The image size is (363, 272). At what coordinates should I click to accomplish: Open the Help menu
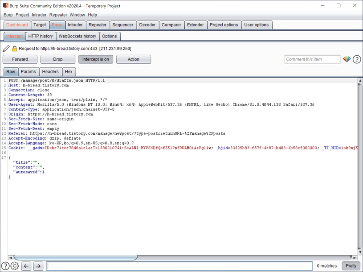tap(92, 15)
